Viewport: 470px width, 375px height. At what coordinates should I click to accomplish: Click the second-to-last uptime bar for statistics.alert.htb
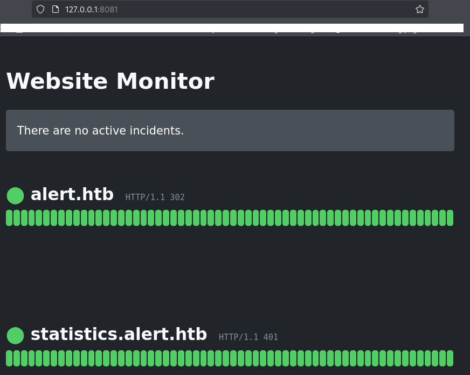442,358
